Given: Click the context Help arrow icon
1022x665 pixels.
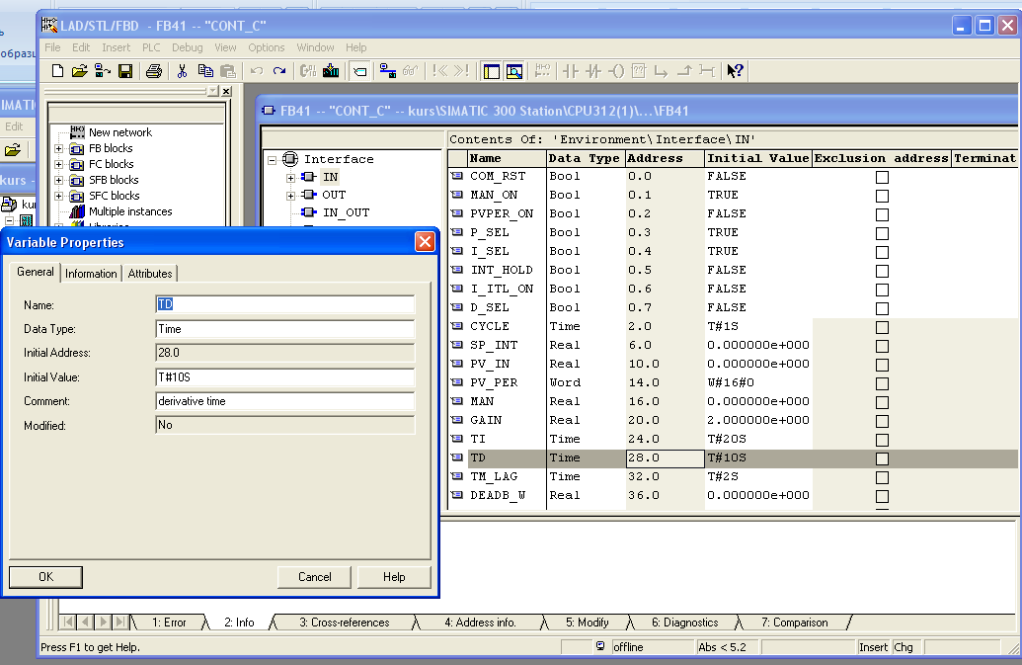Looking at the screenshot, I should tap(735, 71).
